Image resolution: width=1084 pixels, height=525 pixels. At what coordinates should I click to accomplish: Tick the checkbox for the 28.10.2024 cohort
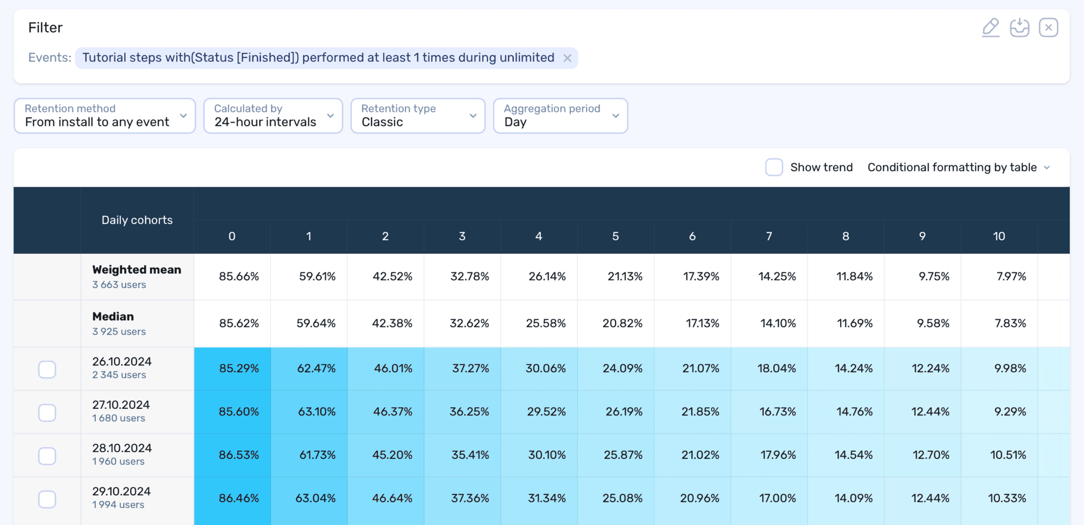point(47,456)
